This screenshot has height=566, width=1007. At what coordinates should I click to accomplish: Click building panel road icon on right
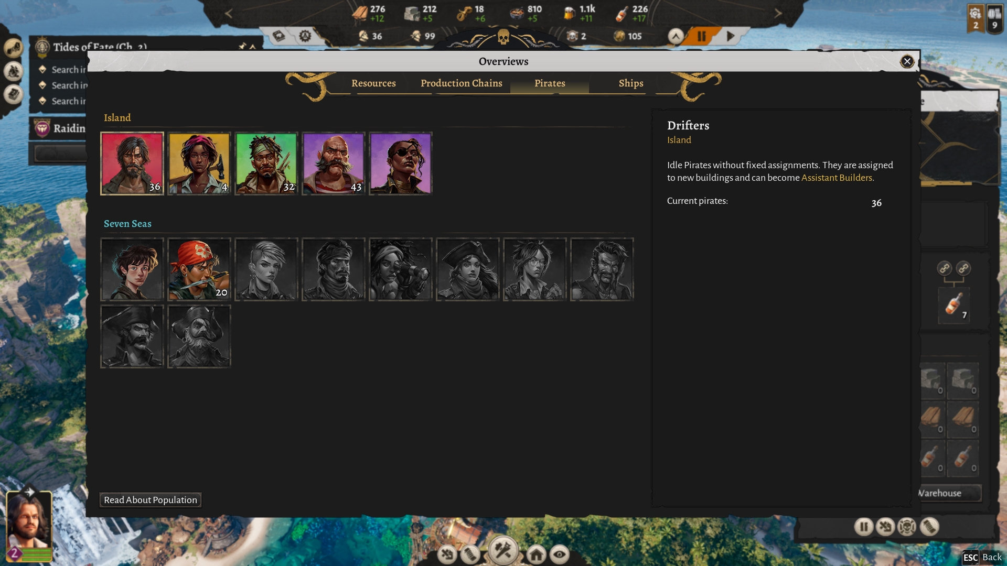pyautogui.click(x=929, y=526)
